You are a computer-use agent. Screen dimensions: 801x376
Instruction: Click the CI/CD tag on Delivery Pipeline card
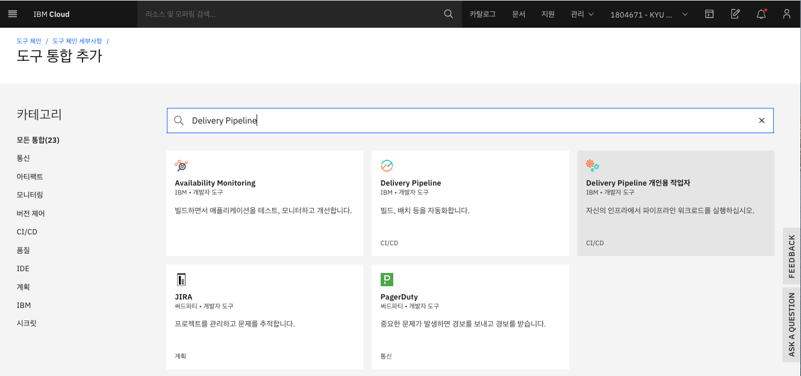(389, 243)
